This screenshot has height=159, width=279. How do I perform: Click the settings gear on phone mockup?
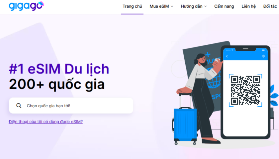263,56
